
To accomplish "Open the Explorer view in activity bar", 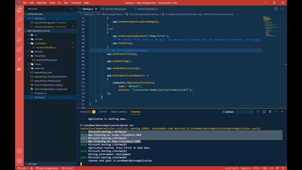I will click(19, 10).
